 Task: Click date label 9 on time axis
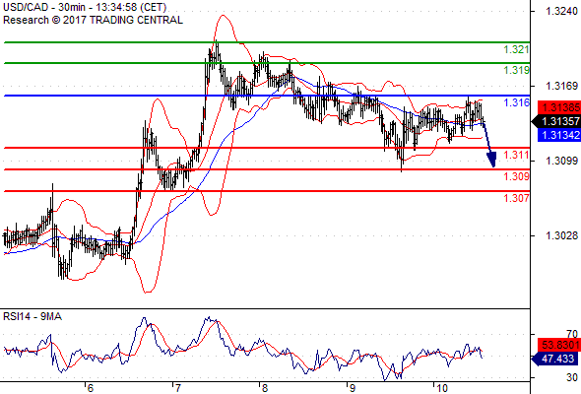(x=352, y=388)
